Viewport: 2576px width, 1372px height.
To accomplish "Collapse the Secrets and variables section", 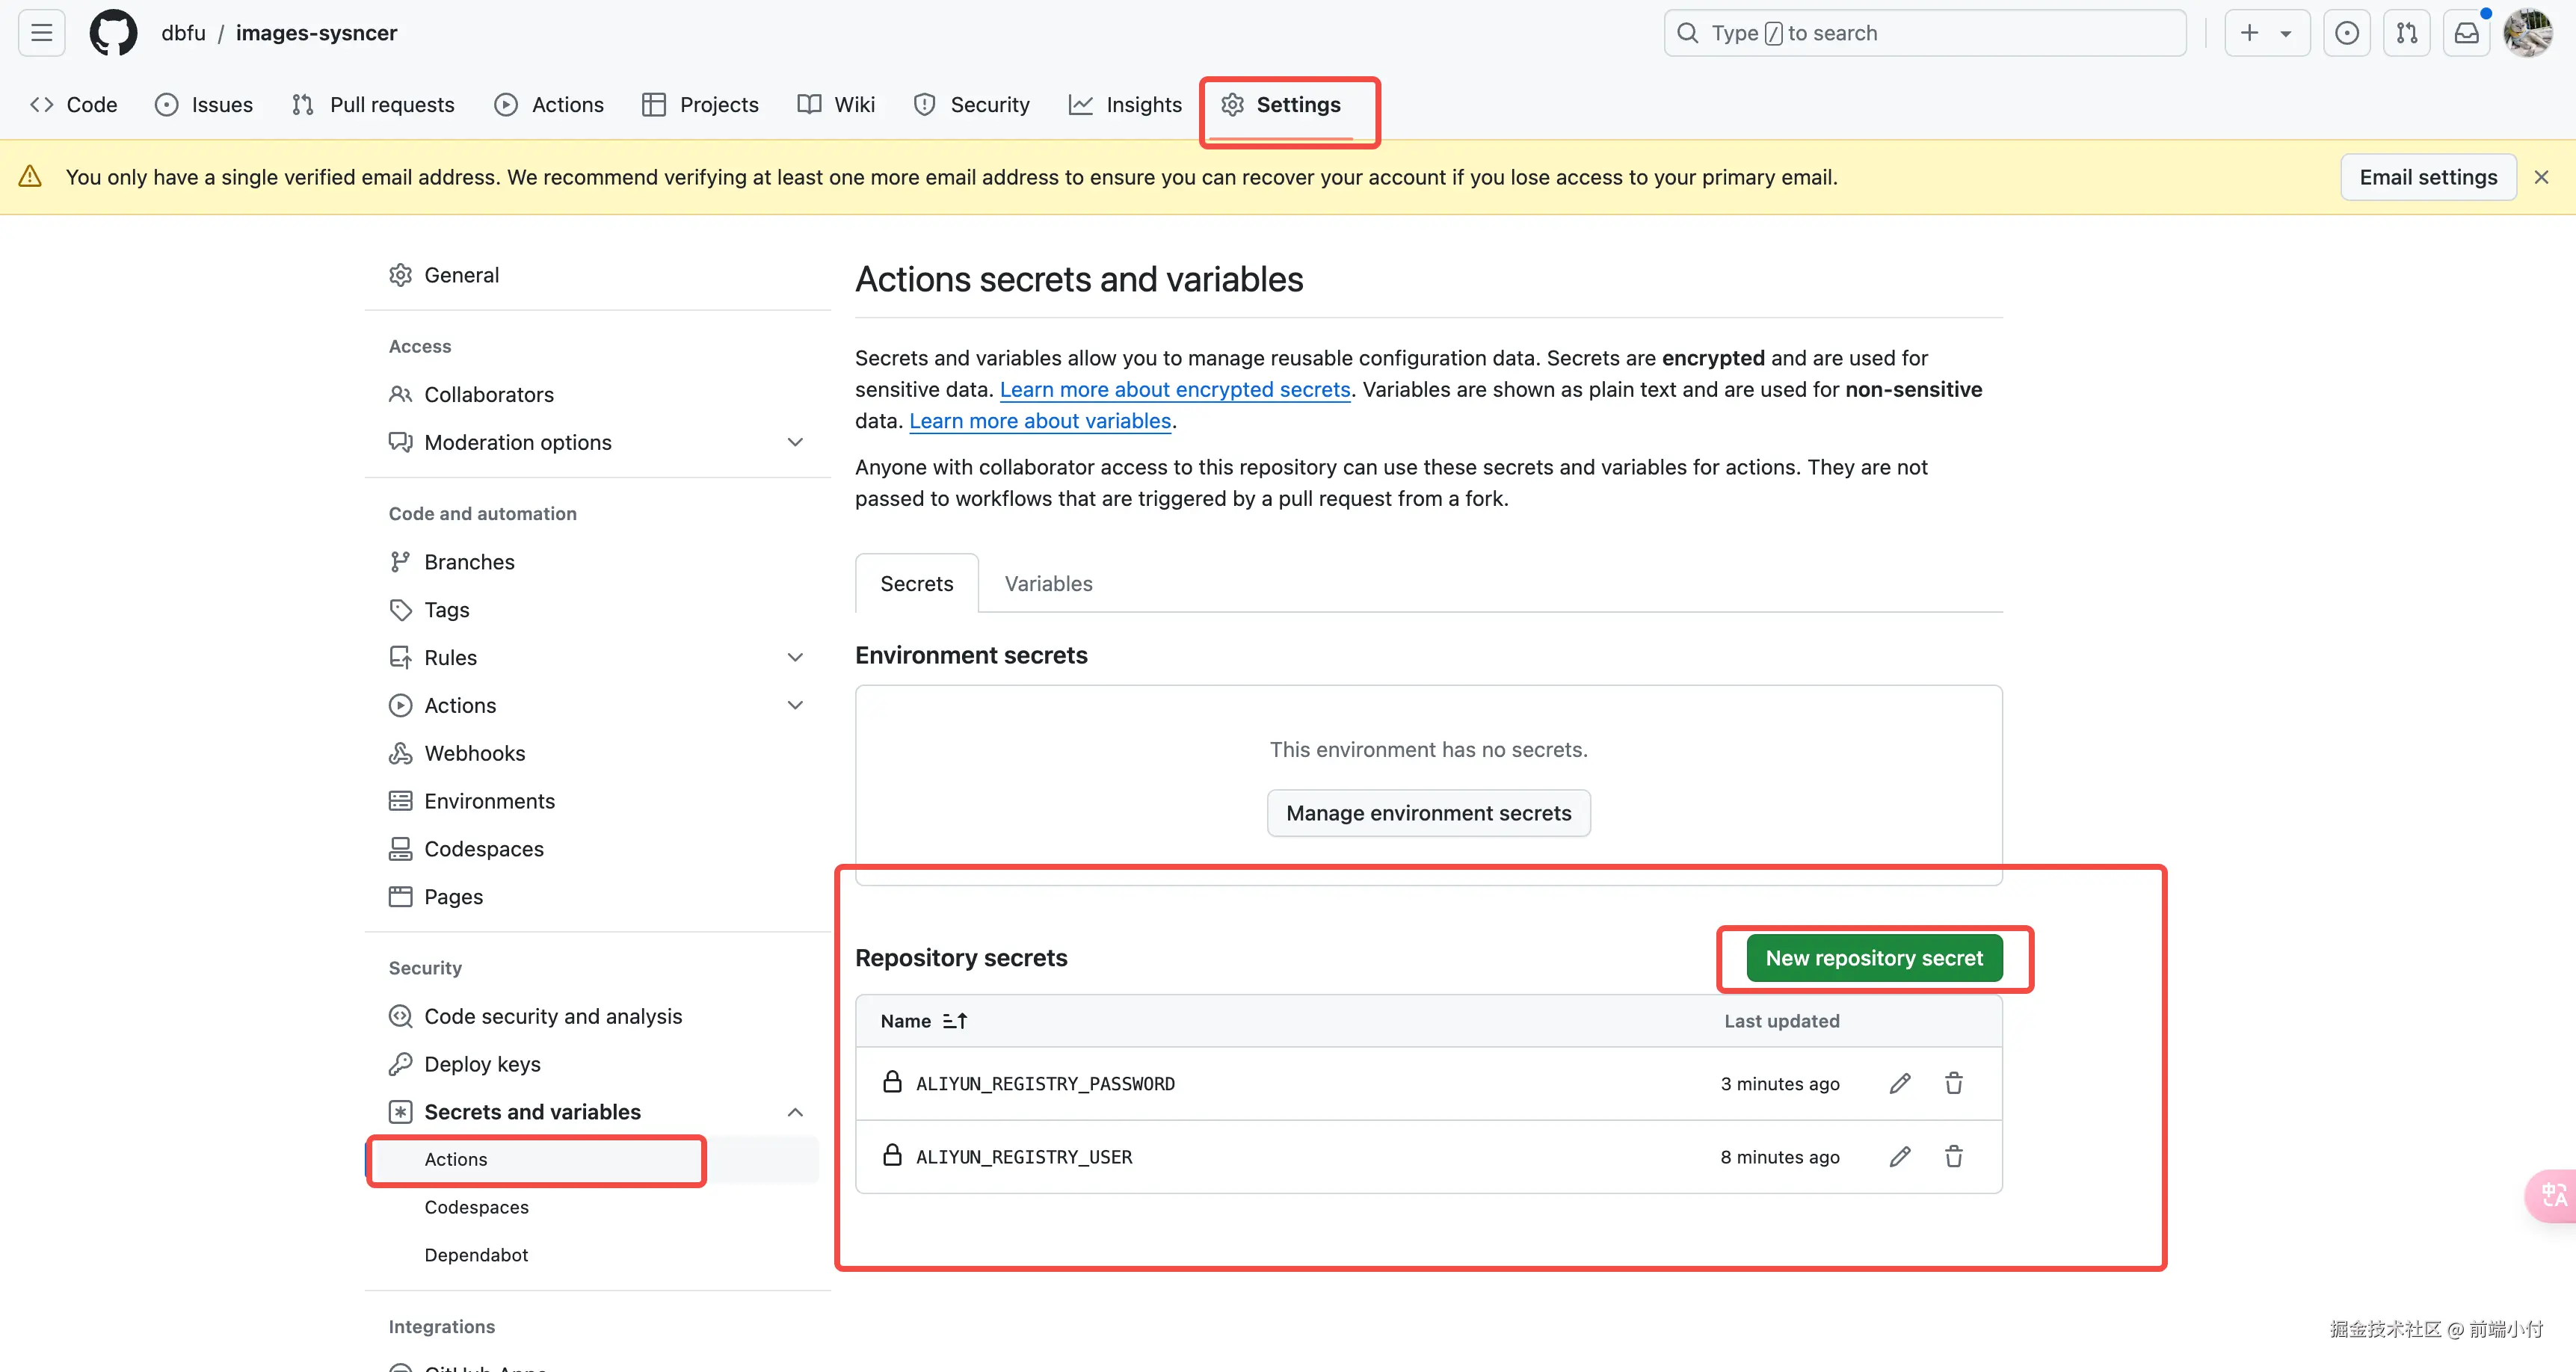I will pos(795,1112).
